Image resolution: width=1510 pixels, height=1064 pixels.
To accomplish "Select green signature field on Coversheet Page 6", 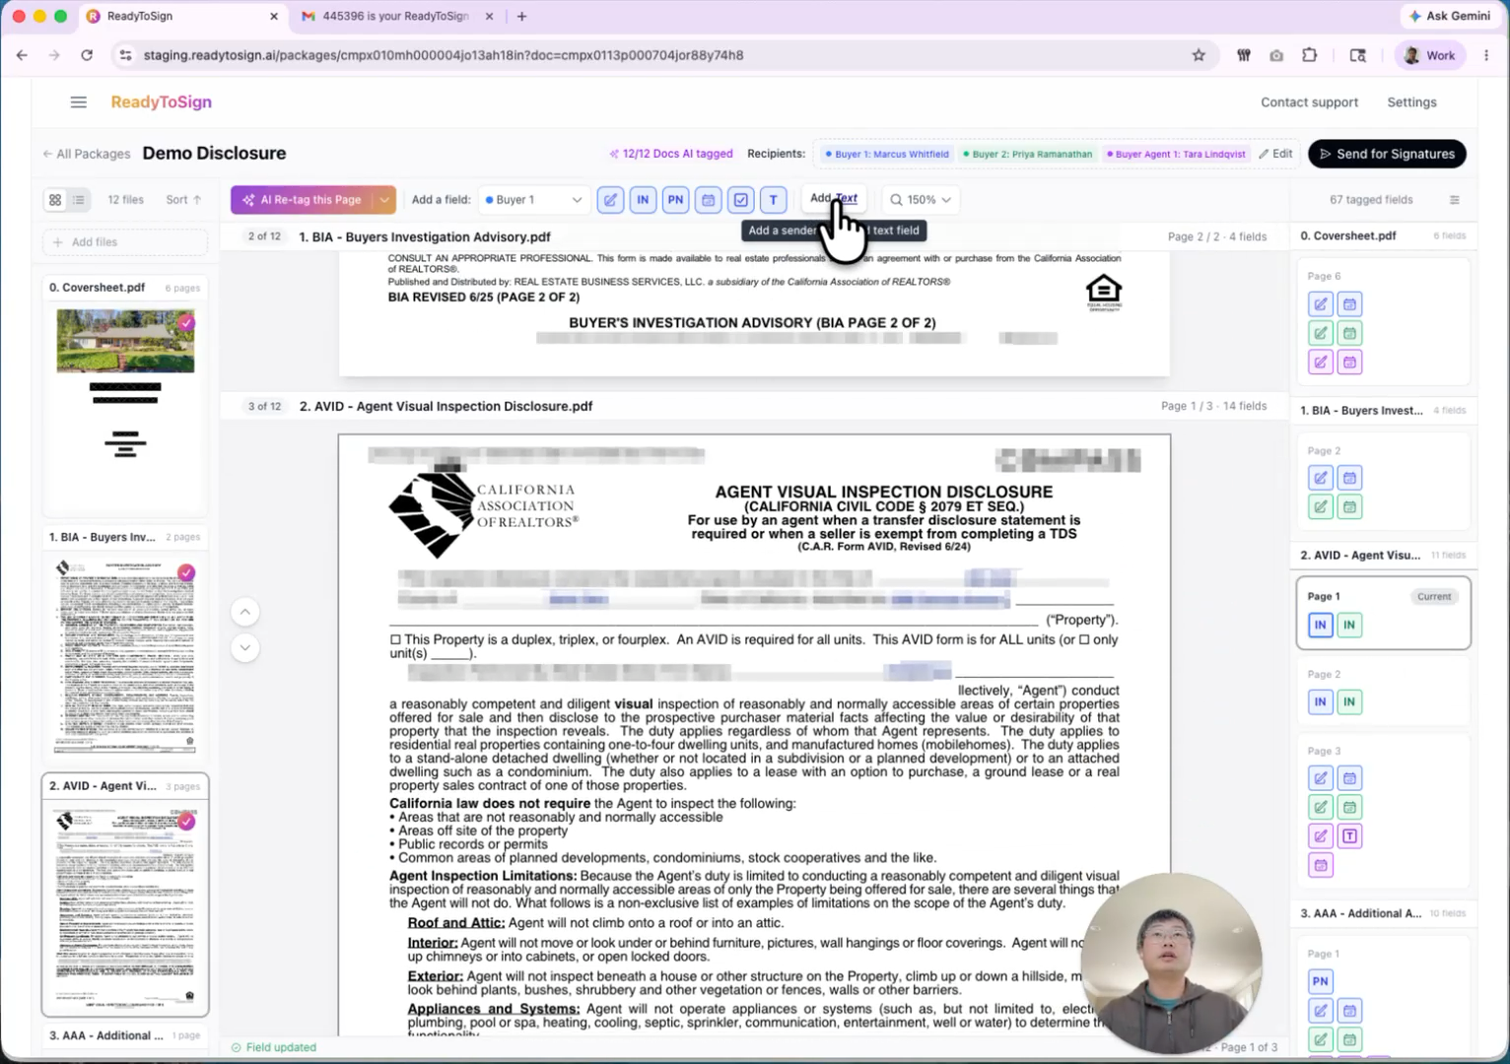I will click(x=1321, y=333).
